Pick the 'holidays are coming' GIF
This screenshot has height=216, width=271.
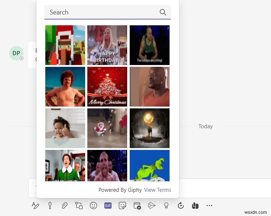150,45
